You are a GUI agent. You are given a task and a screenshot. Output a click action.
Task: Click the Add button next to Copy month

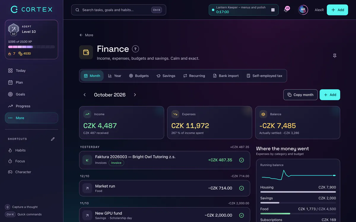(x=330, y=95)
